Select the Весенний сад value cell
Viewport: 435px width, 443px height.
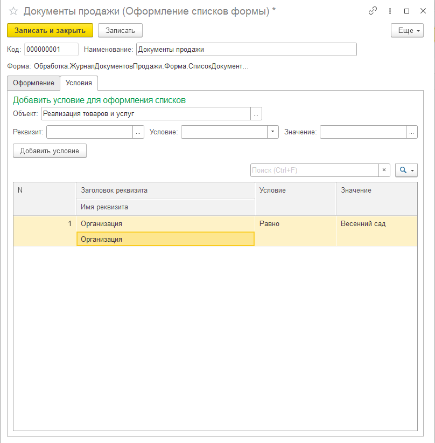point(377,231)
